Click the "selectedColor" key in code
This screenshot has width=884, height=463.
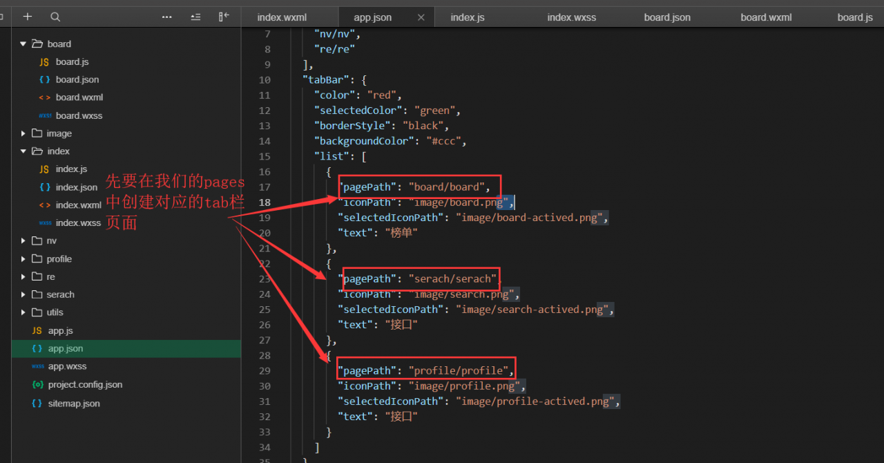tap(358, 110)
